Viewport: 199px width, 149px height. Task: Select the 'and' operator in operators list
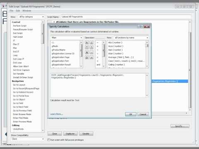[98, 65]
